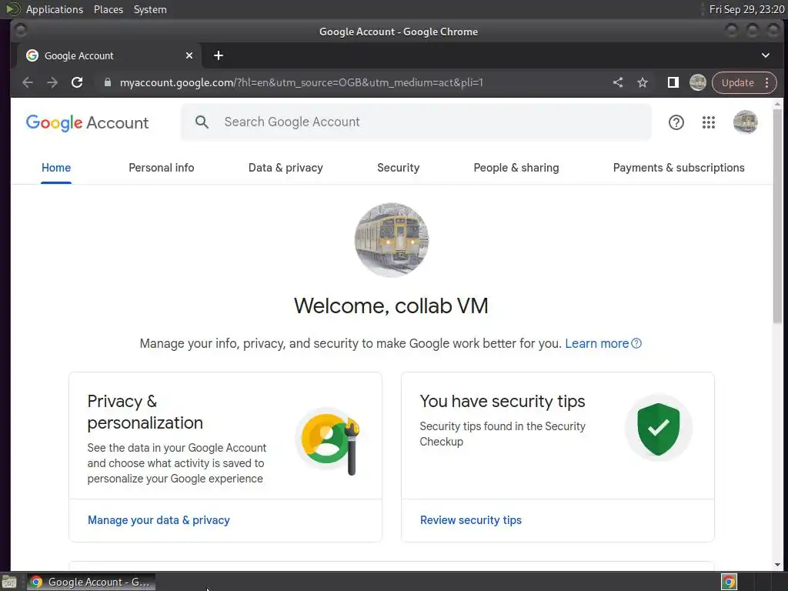Image resolution: width=788 pixels, height=591 pixels.
Task: Focus the Search Google Account field
Action: coord(416,122)
